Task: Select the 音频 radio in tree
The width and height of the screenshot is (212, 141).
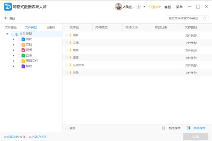Action: (19, 56)
